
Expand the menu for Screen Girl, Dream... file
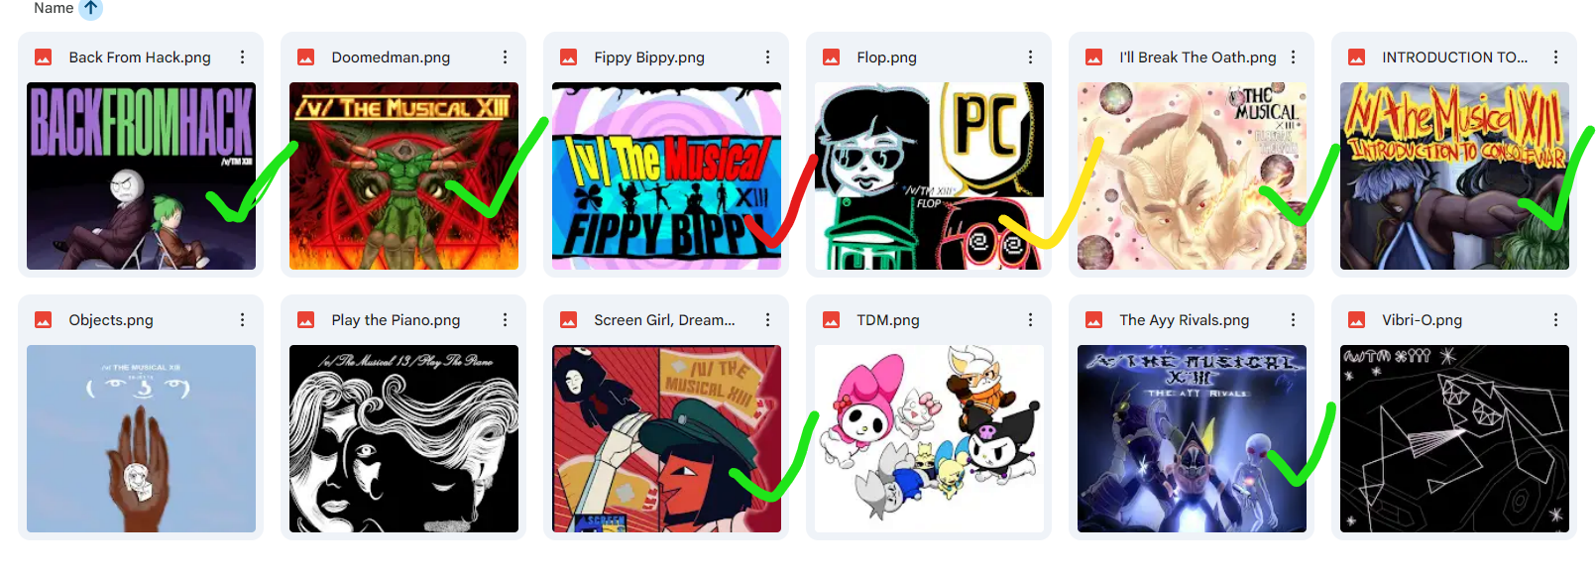pos(767,320)
